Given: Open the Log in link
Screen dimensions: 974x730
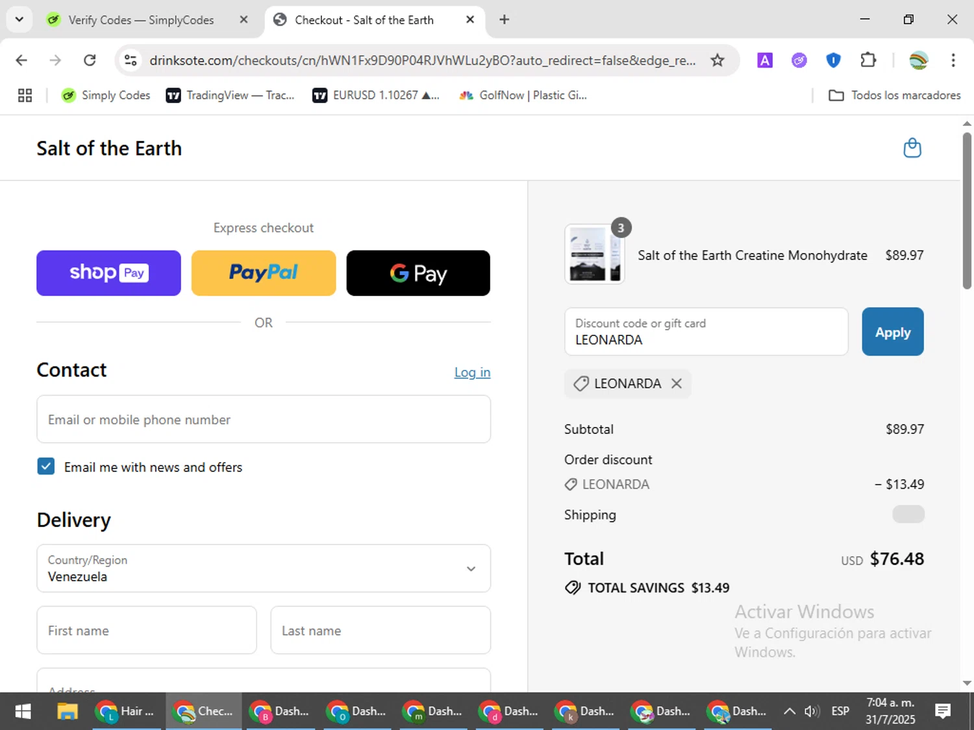Looking at the screenshot, I should coord(472,372).
